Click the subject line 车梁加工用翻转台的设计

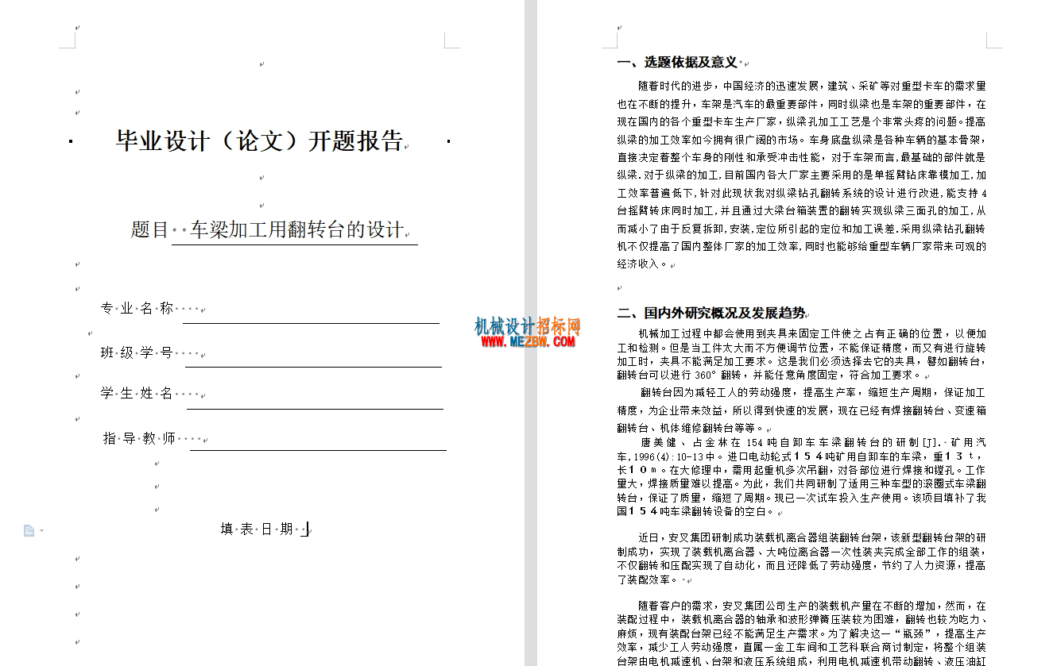[296, 230]
